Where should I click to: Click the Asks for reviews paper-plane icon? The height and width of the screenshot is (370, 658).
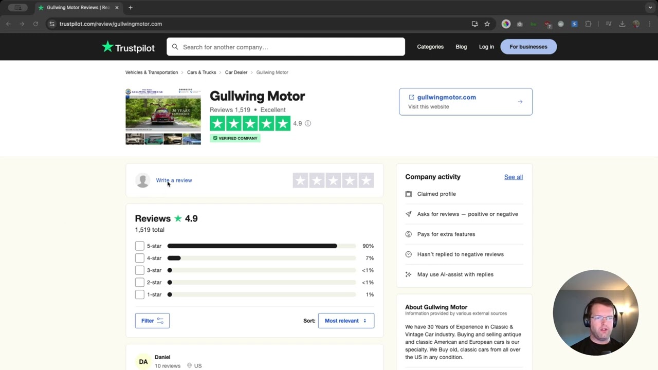pos(409,214)
